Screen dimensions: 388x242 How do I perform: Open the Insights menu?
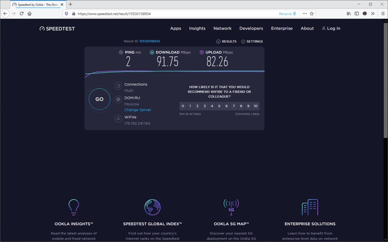pos(197,28)
